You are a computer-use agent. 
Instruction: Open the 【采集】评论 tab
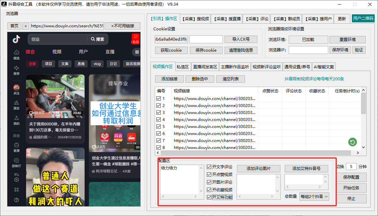point(256,19)
